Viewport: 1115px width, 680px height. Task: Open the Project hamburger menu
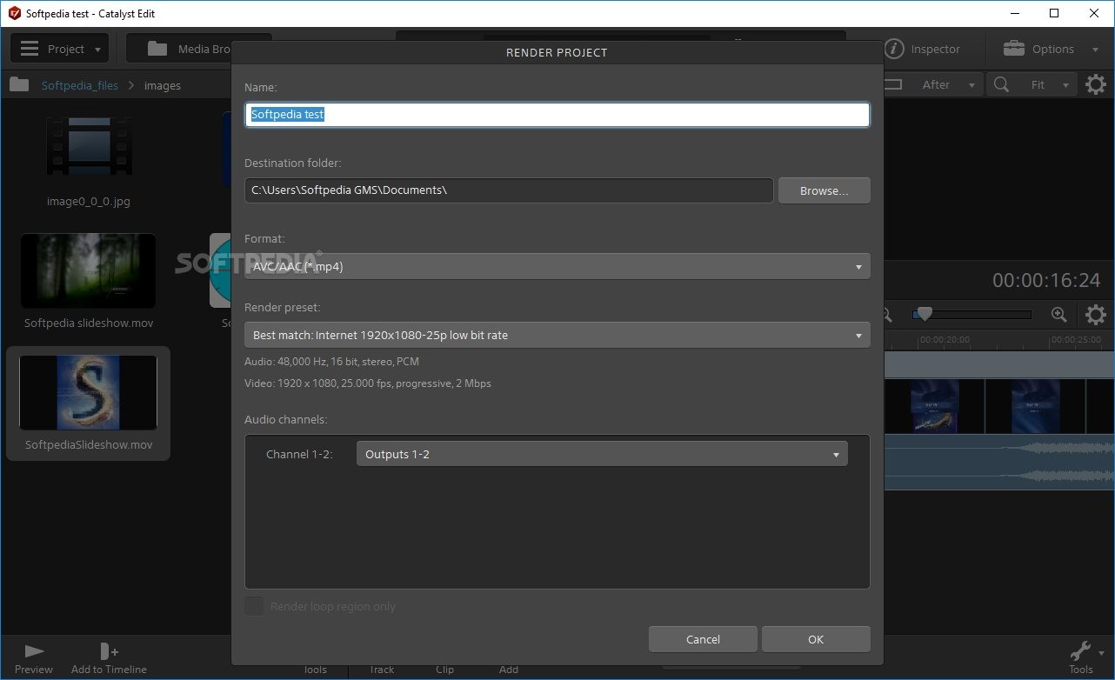coord(59,49)
